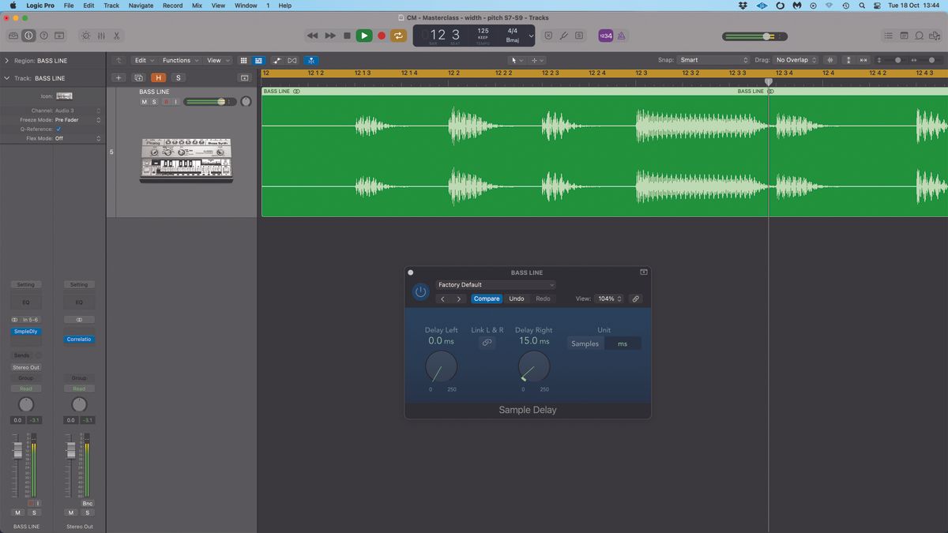The width and height of the screenshot is (948, 533).
Task: Click the metronome icon in the control bar
Action: [621, 36]
